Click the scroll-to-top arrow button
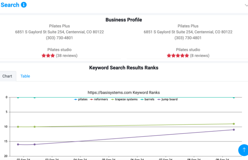Screen dimensions: 248x160 [244, 150]
